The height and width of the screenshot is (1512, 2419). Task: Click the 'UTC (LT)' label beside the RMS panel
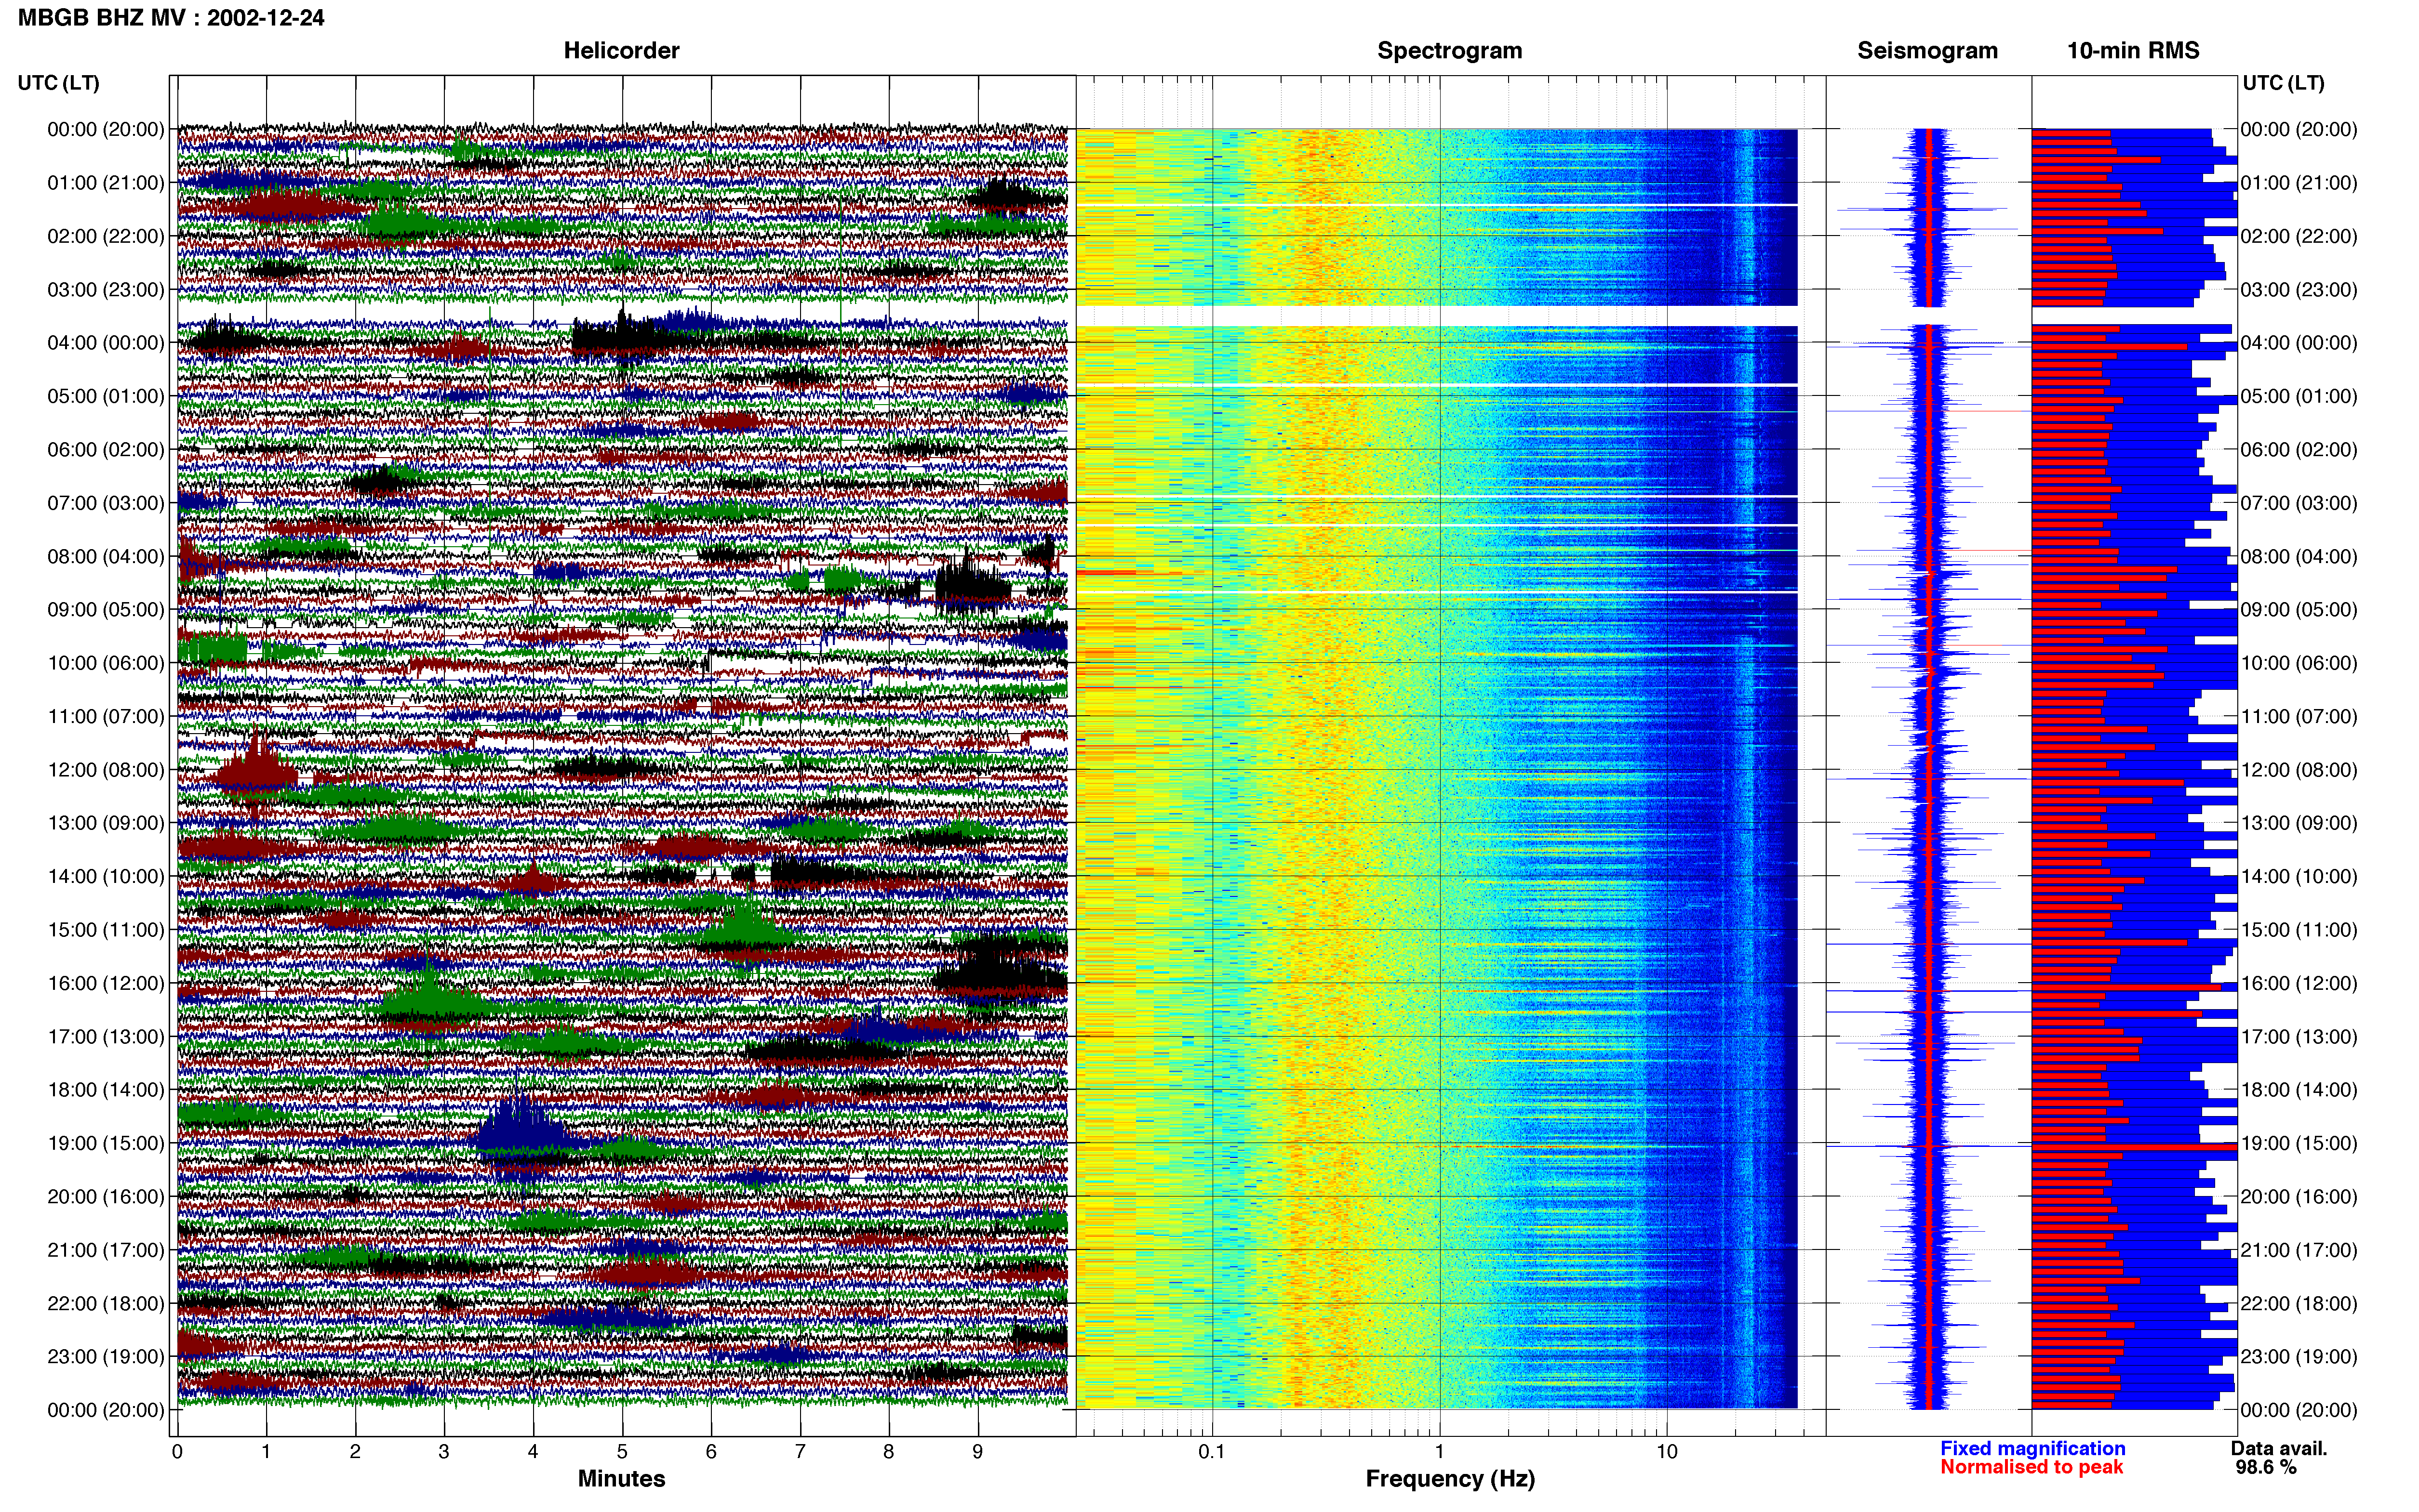(2283, 83)
